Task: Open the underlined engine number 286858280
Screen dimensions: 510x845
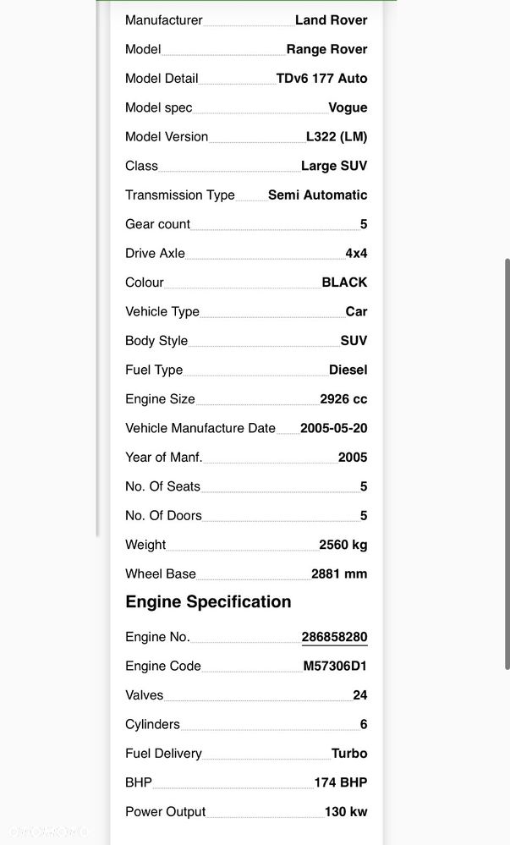Action: pyautogui.click(x=334, y=637)
